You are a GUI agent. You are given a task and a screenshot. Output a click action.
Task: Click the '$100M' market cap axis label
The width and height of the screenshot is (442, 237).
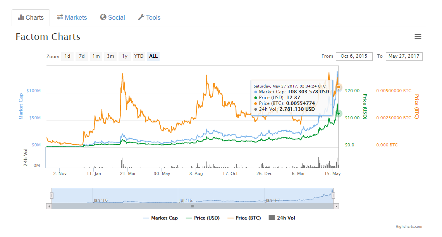(34, 91)
